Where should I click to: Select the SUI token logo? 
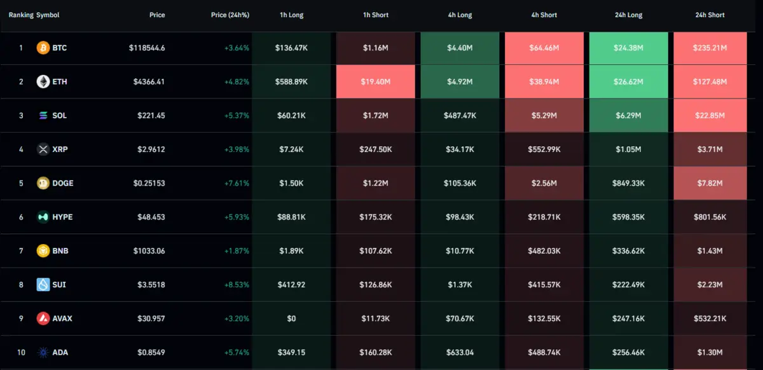(x=43, y=284)
